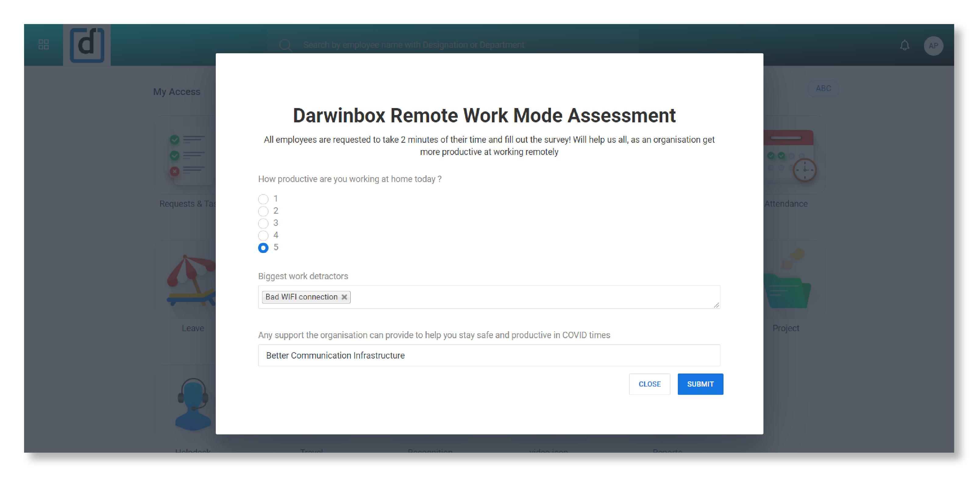The height and width of the screenshot is (477, 978).
Task: Click the CLOSE button
Action: pyautogui.click(x=649, y=384)
